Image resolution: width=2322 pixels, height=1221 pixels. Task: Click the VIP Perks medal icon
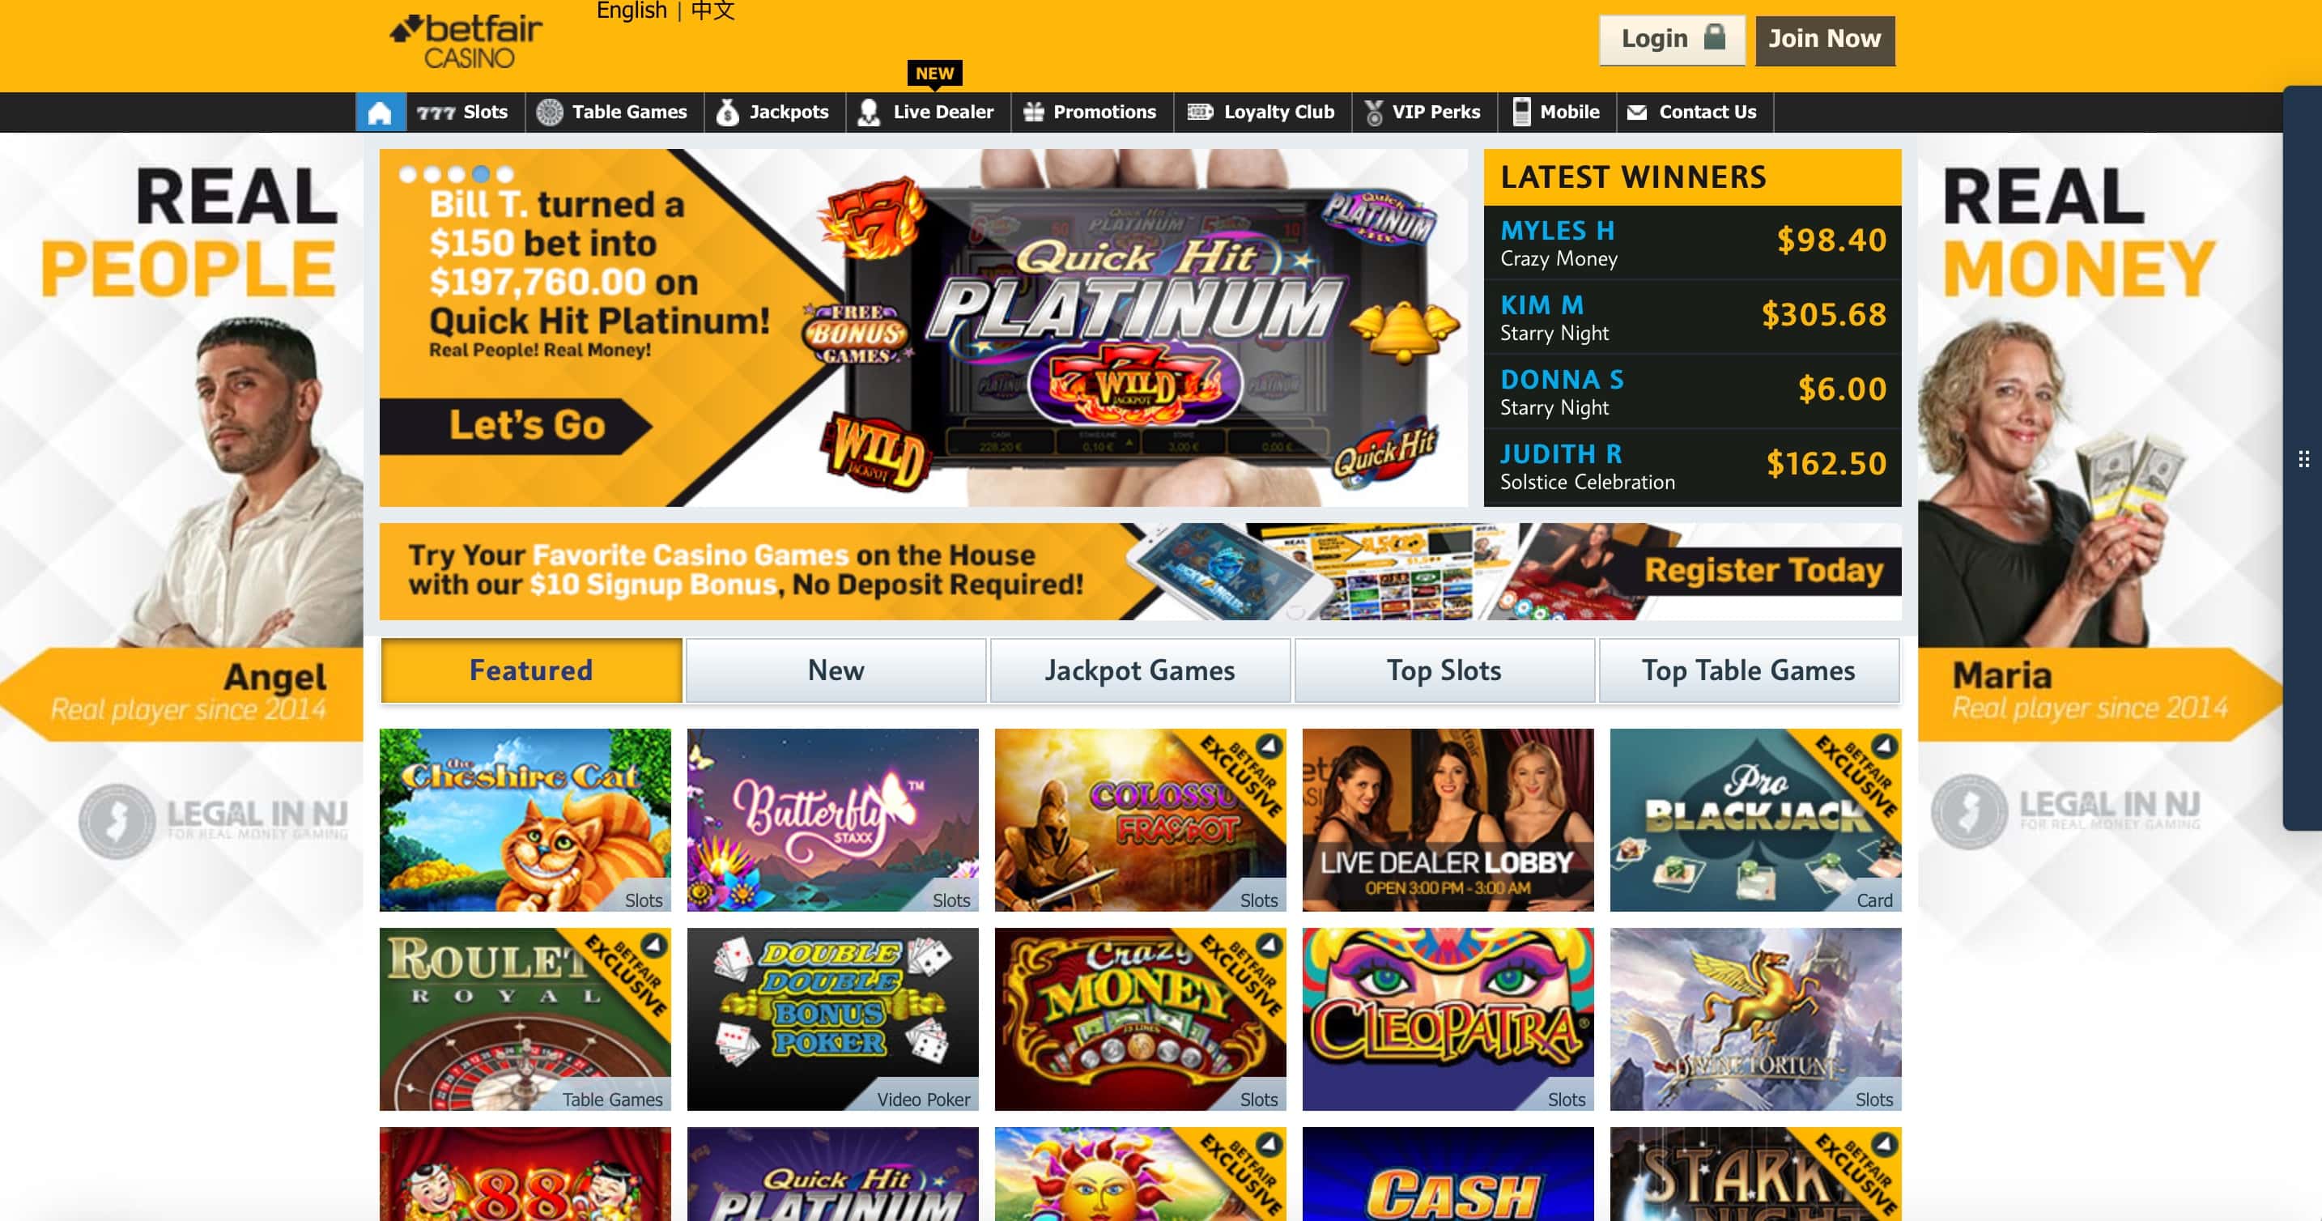pos(1374,113)
